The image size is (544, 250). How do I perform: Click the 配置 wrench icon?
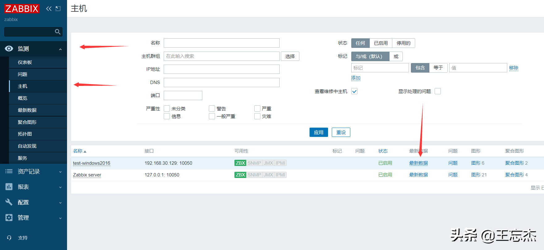point(9,202)
